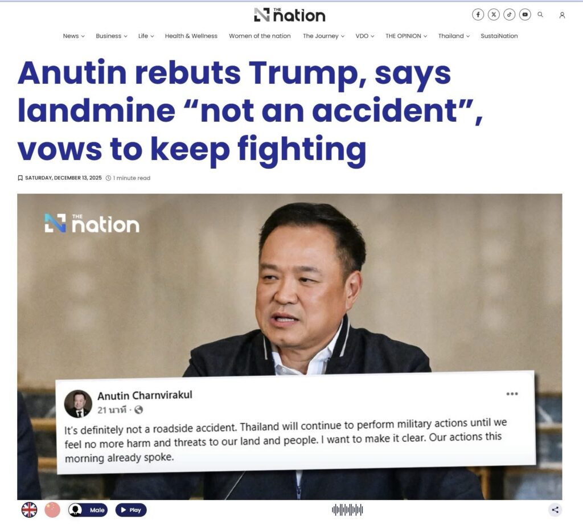This screenshot has height=529, width=583.
Task: Open the user account icon
Action: pyautogui.click(x=562, y=15)
